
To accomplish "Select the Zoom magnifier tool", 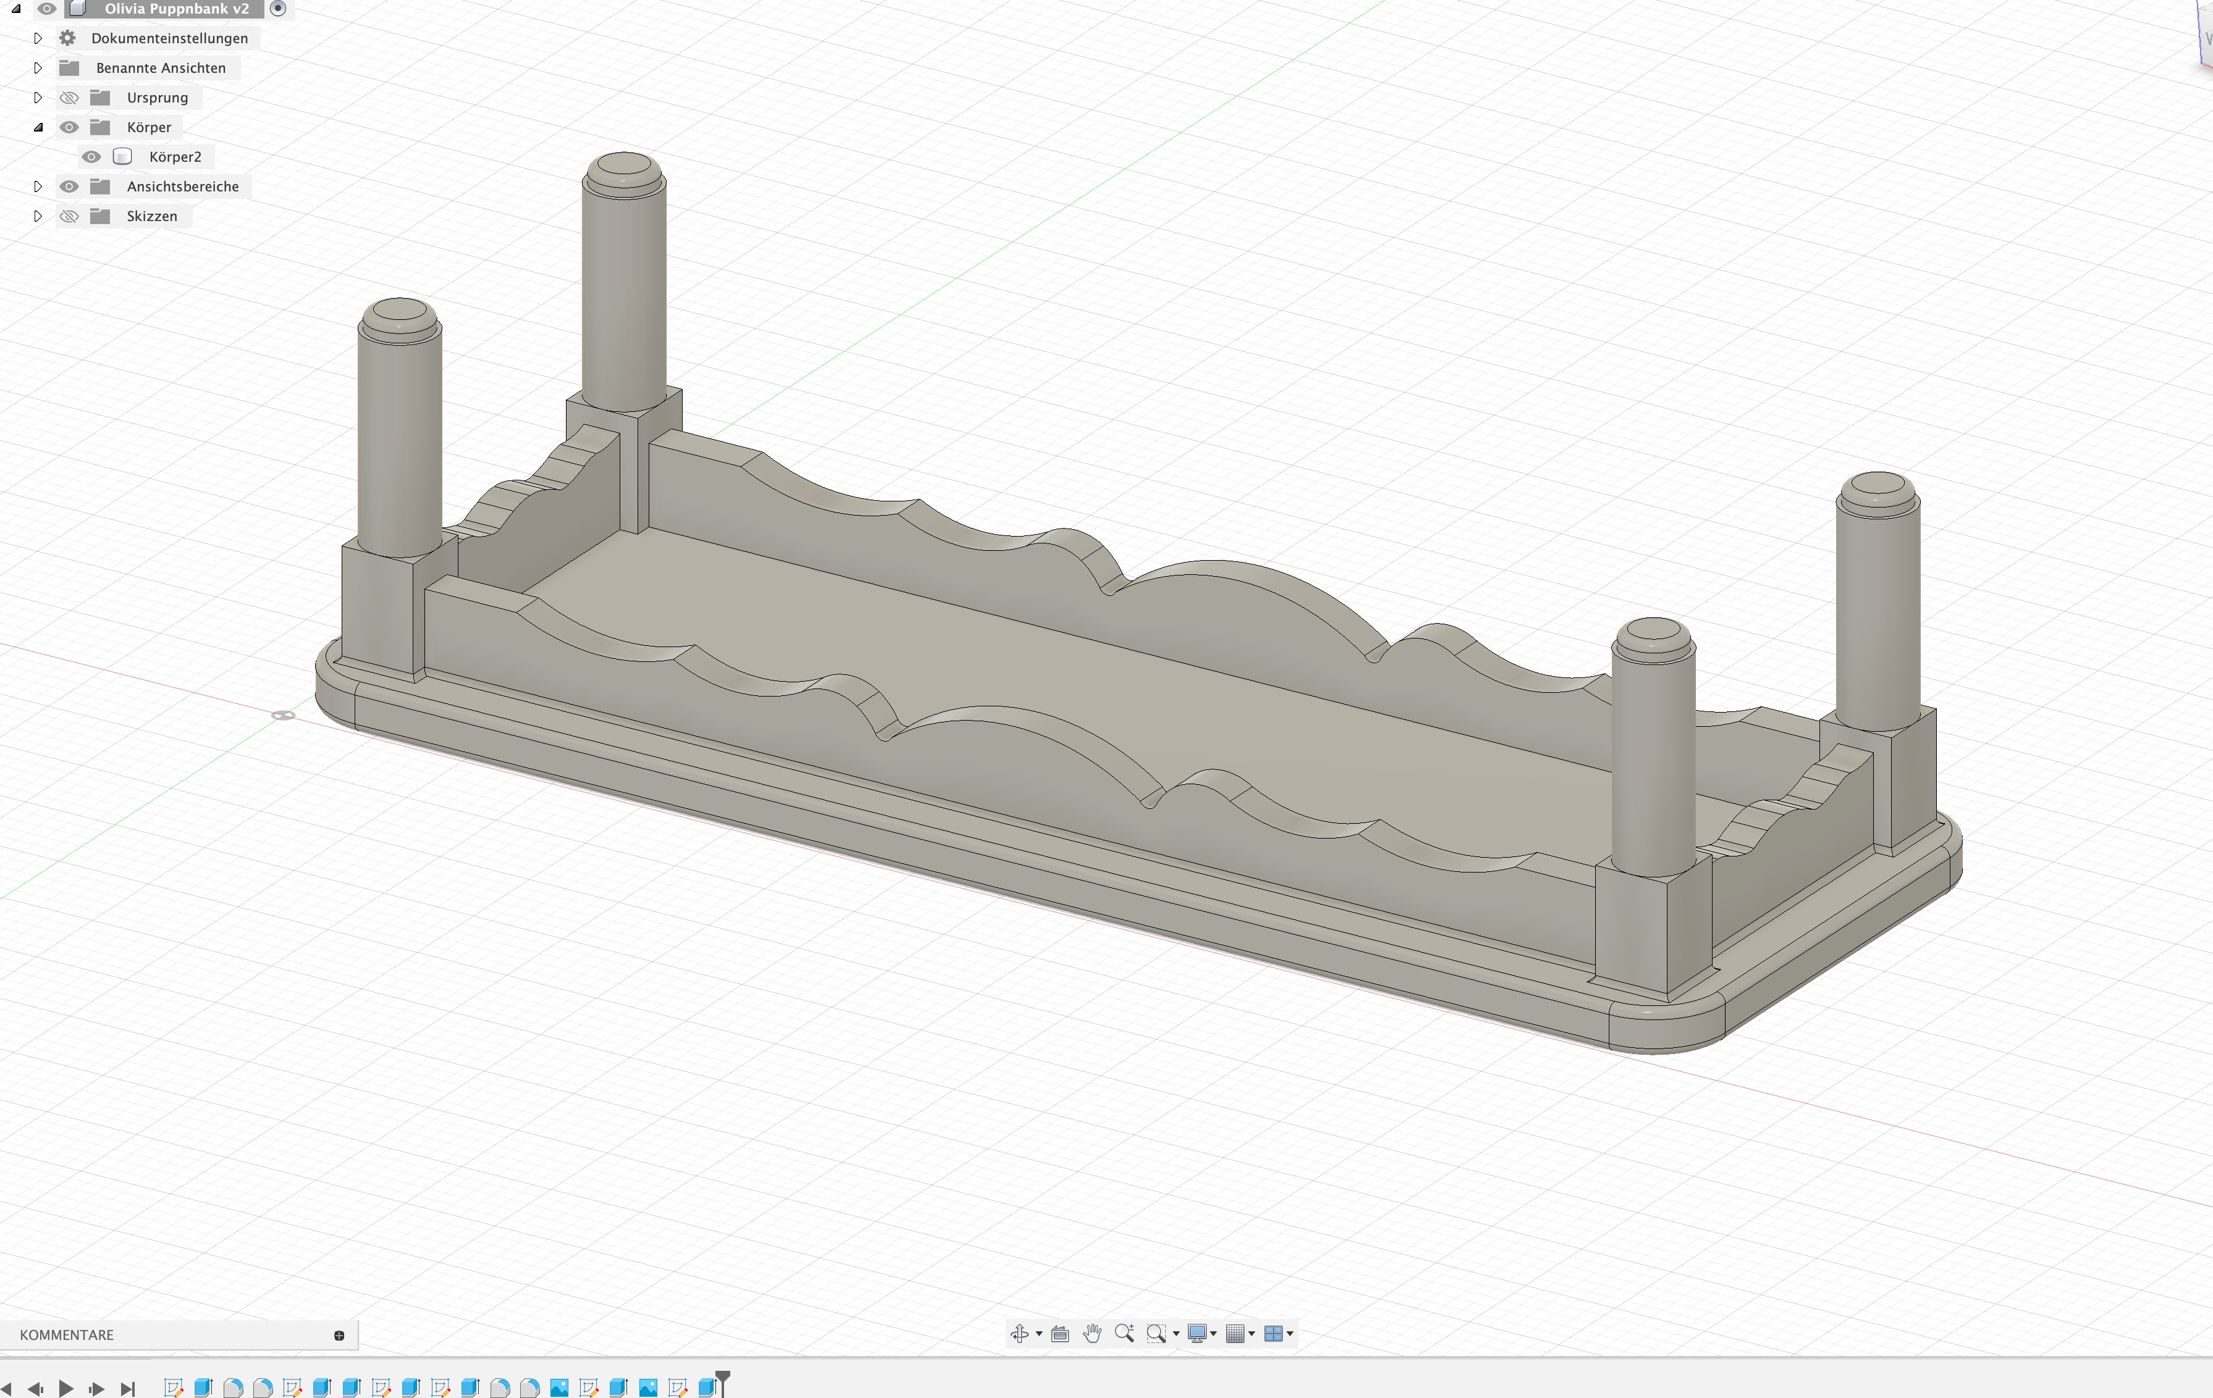I will pos(1124,1334).
